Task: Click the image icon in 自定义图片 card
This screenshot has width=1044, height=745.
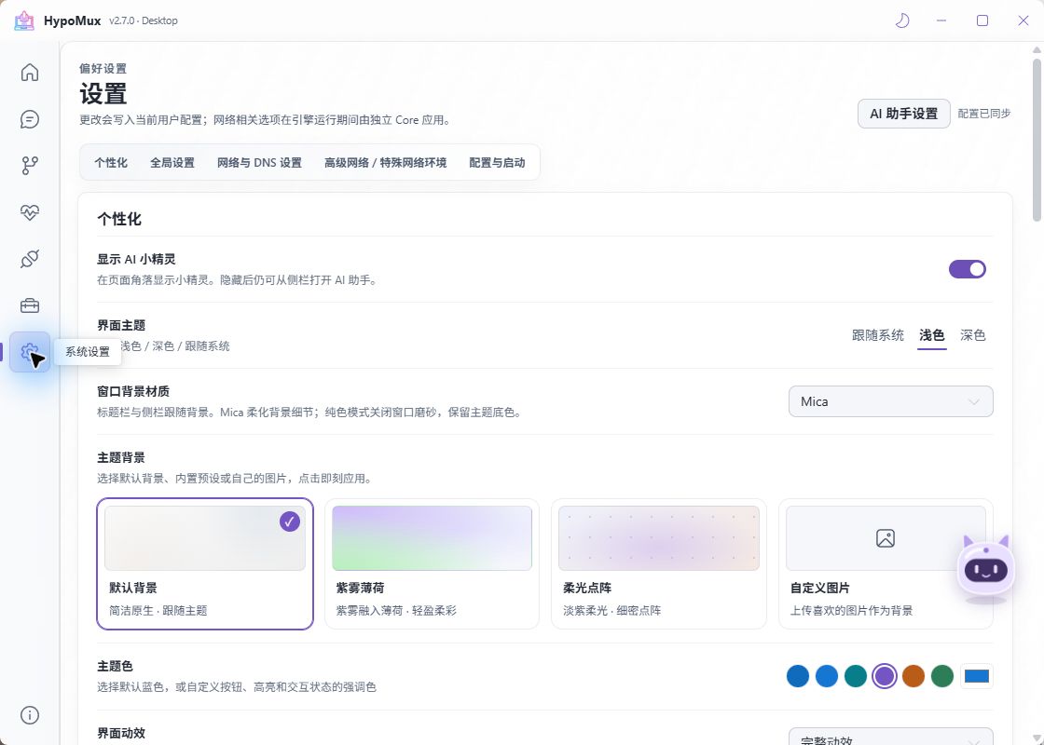Action: point(885,537)
